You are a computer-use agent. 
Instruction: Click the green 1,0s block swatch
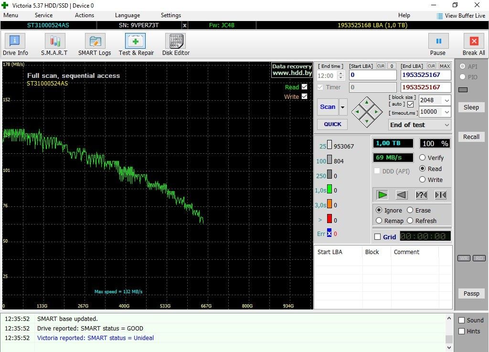pyautogui.click(x=330, y=189)
